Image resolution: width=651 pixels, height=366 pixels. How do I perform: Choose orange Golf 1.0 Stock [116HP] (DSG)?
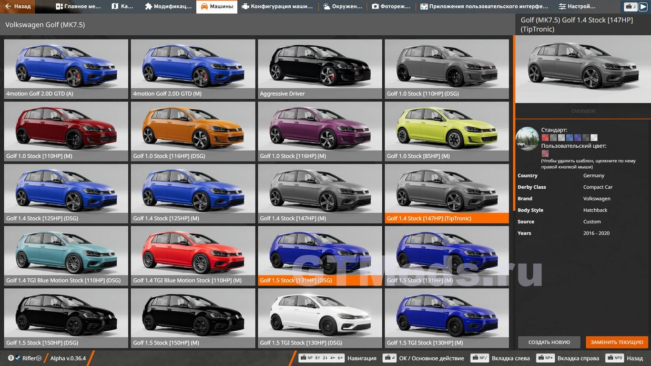tap(193, 132)
